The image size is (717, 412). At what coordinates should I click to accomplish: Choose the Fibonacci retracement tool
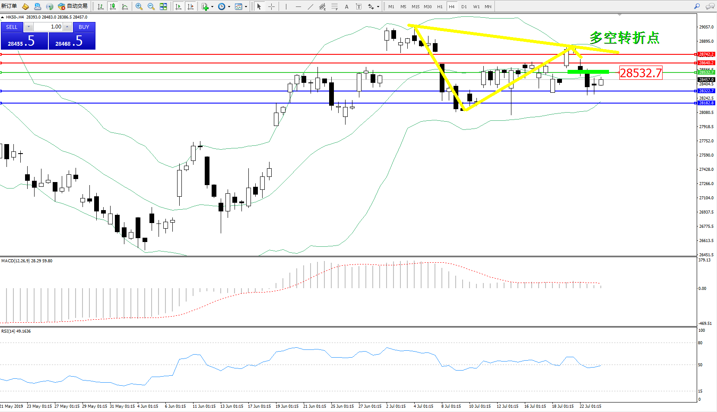pyautogui.click(x=334, y=6)
